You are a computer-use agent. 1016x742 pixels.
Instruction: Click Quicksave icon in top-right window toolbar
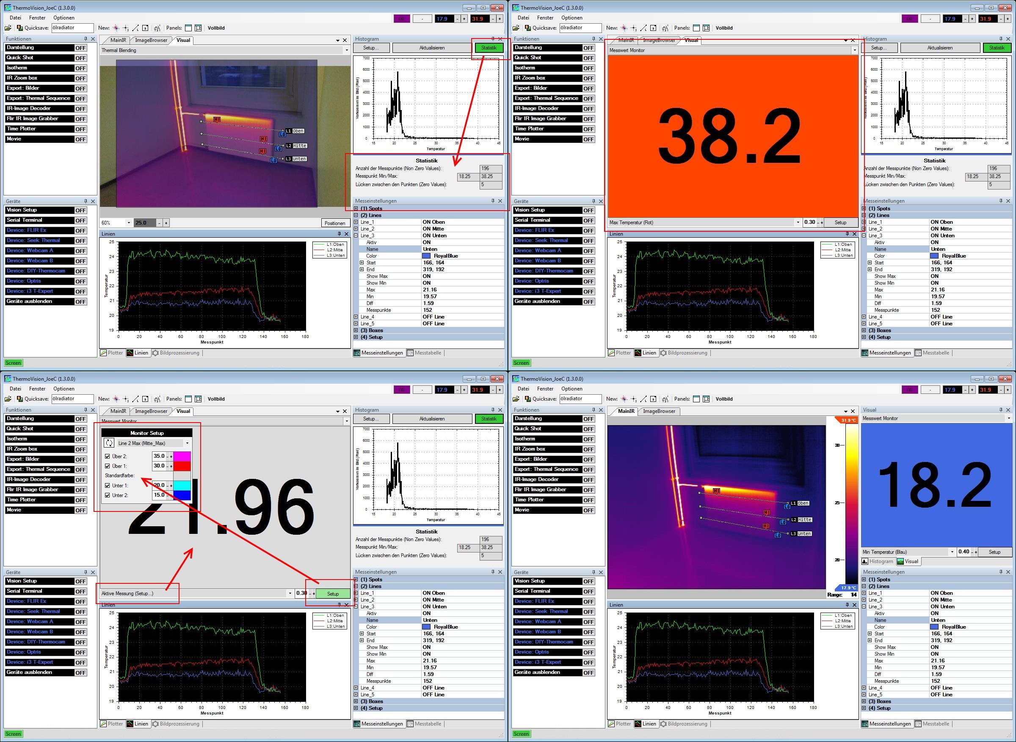pos(527,28)
